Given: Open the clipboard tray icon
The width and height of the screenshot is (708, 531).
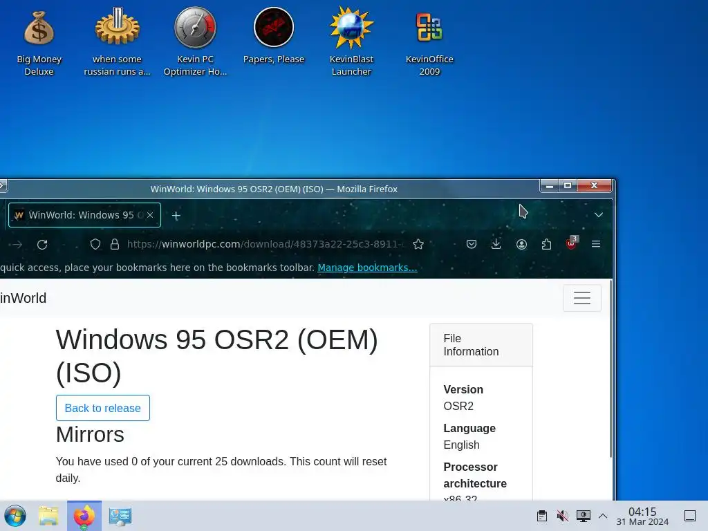Looking at the screenshot, I should [542, 516].
